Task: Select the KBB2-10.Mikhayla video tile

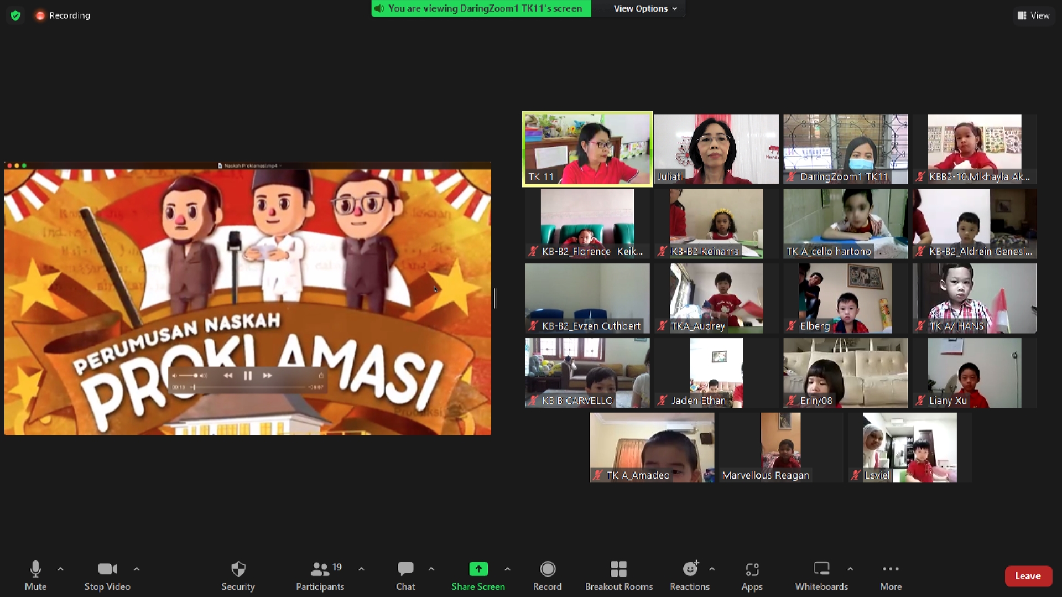Action: tap(975, 149)
